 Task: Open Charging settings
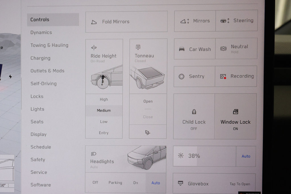(x=40, y=58)
